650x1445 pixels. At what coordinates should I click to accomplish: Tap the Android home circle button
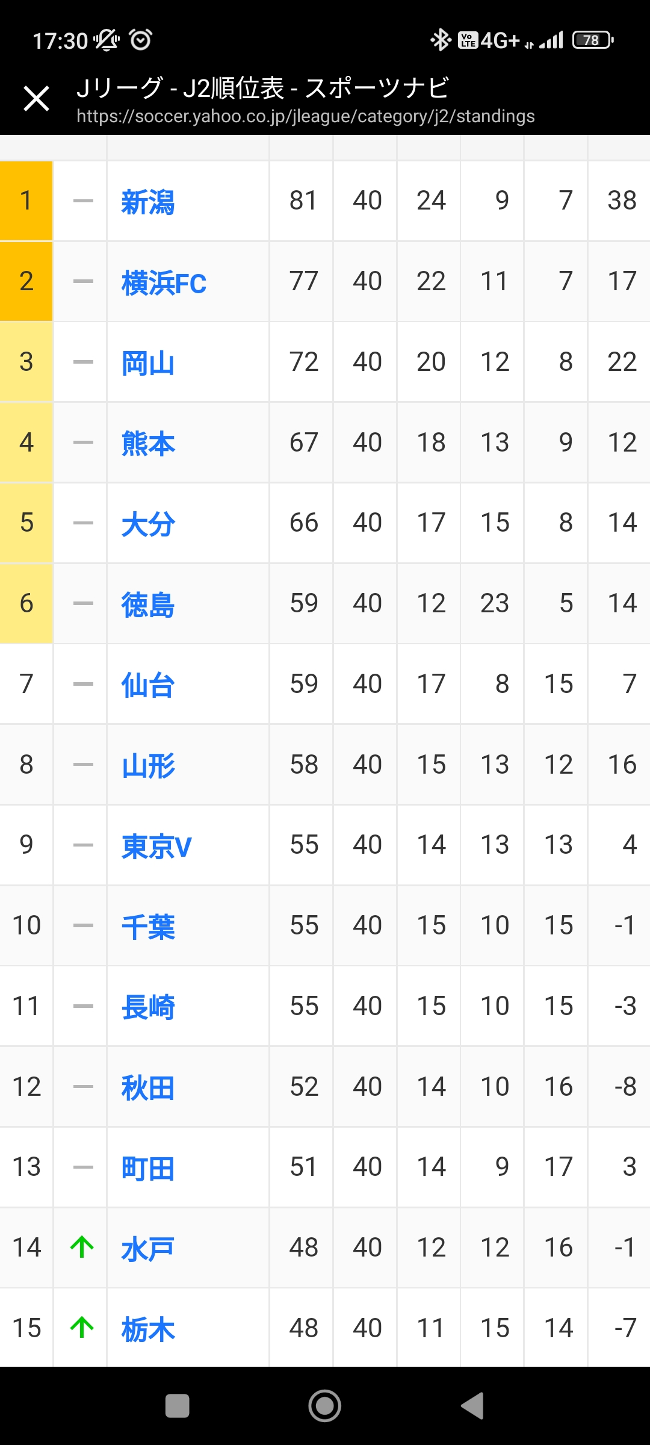pyautogui.click(x=325, y=1406)
